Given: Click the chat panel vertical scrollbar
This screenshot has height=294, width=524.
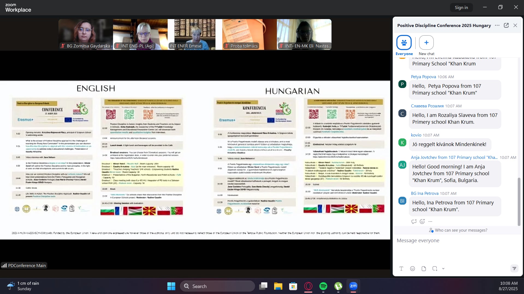Looking at the screenshot, I should point(519,201).
